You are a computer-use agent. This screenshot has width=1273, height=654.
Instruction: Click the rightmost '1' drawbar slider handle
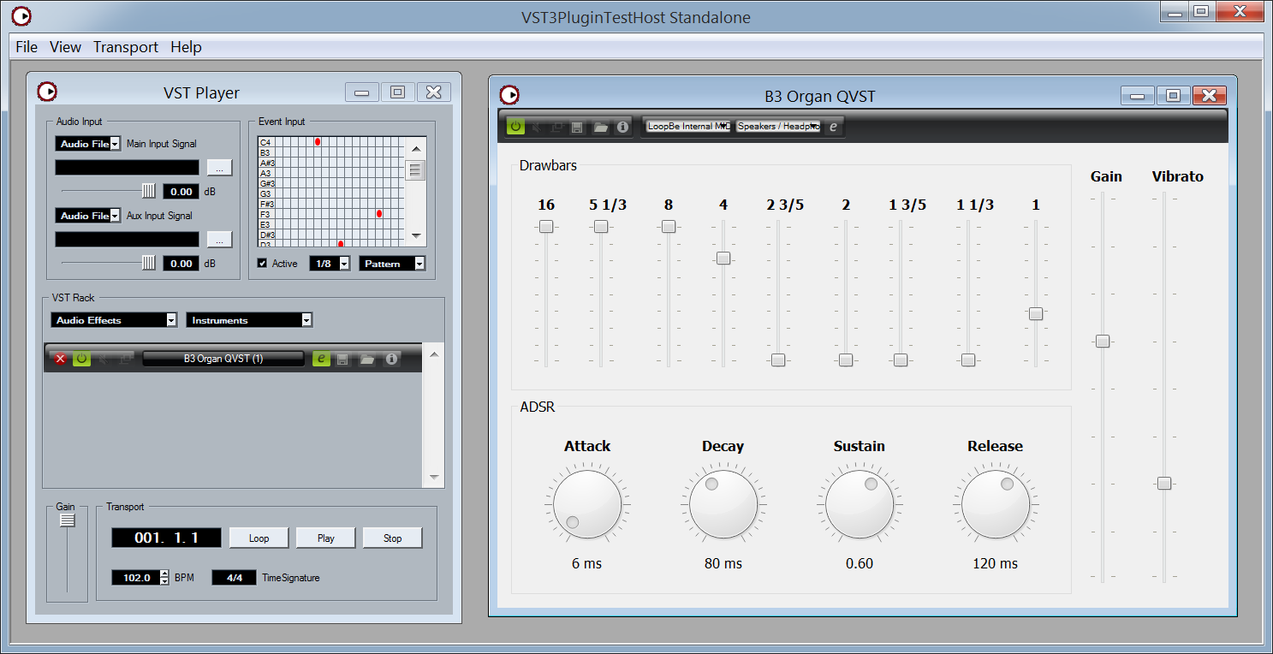1036,314
